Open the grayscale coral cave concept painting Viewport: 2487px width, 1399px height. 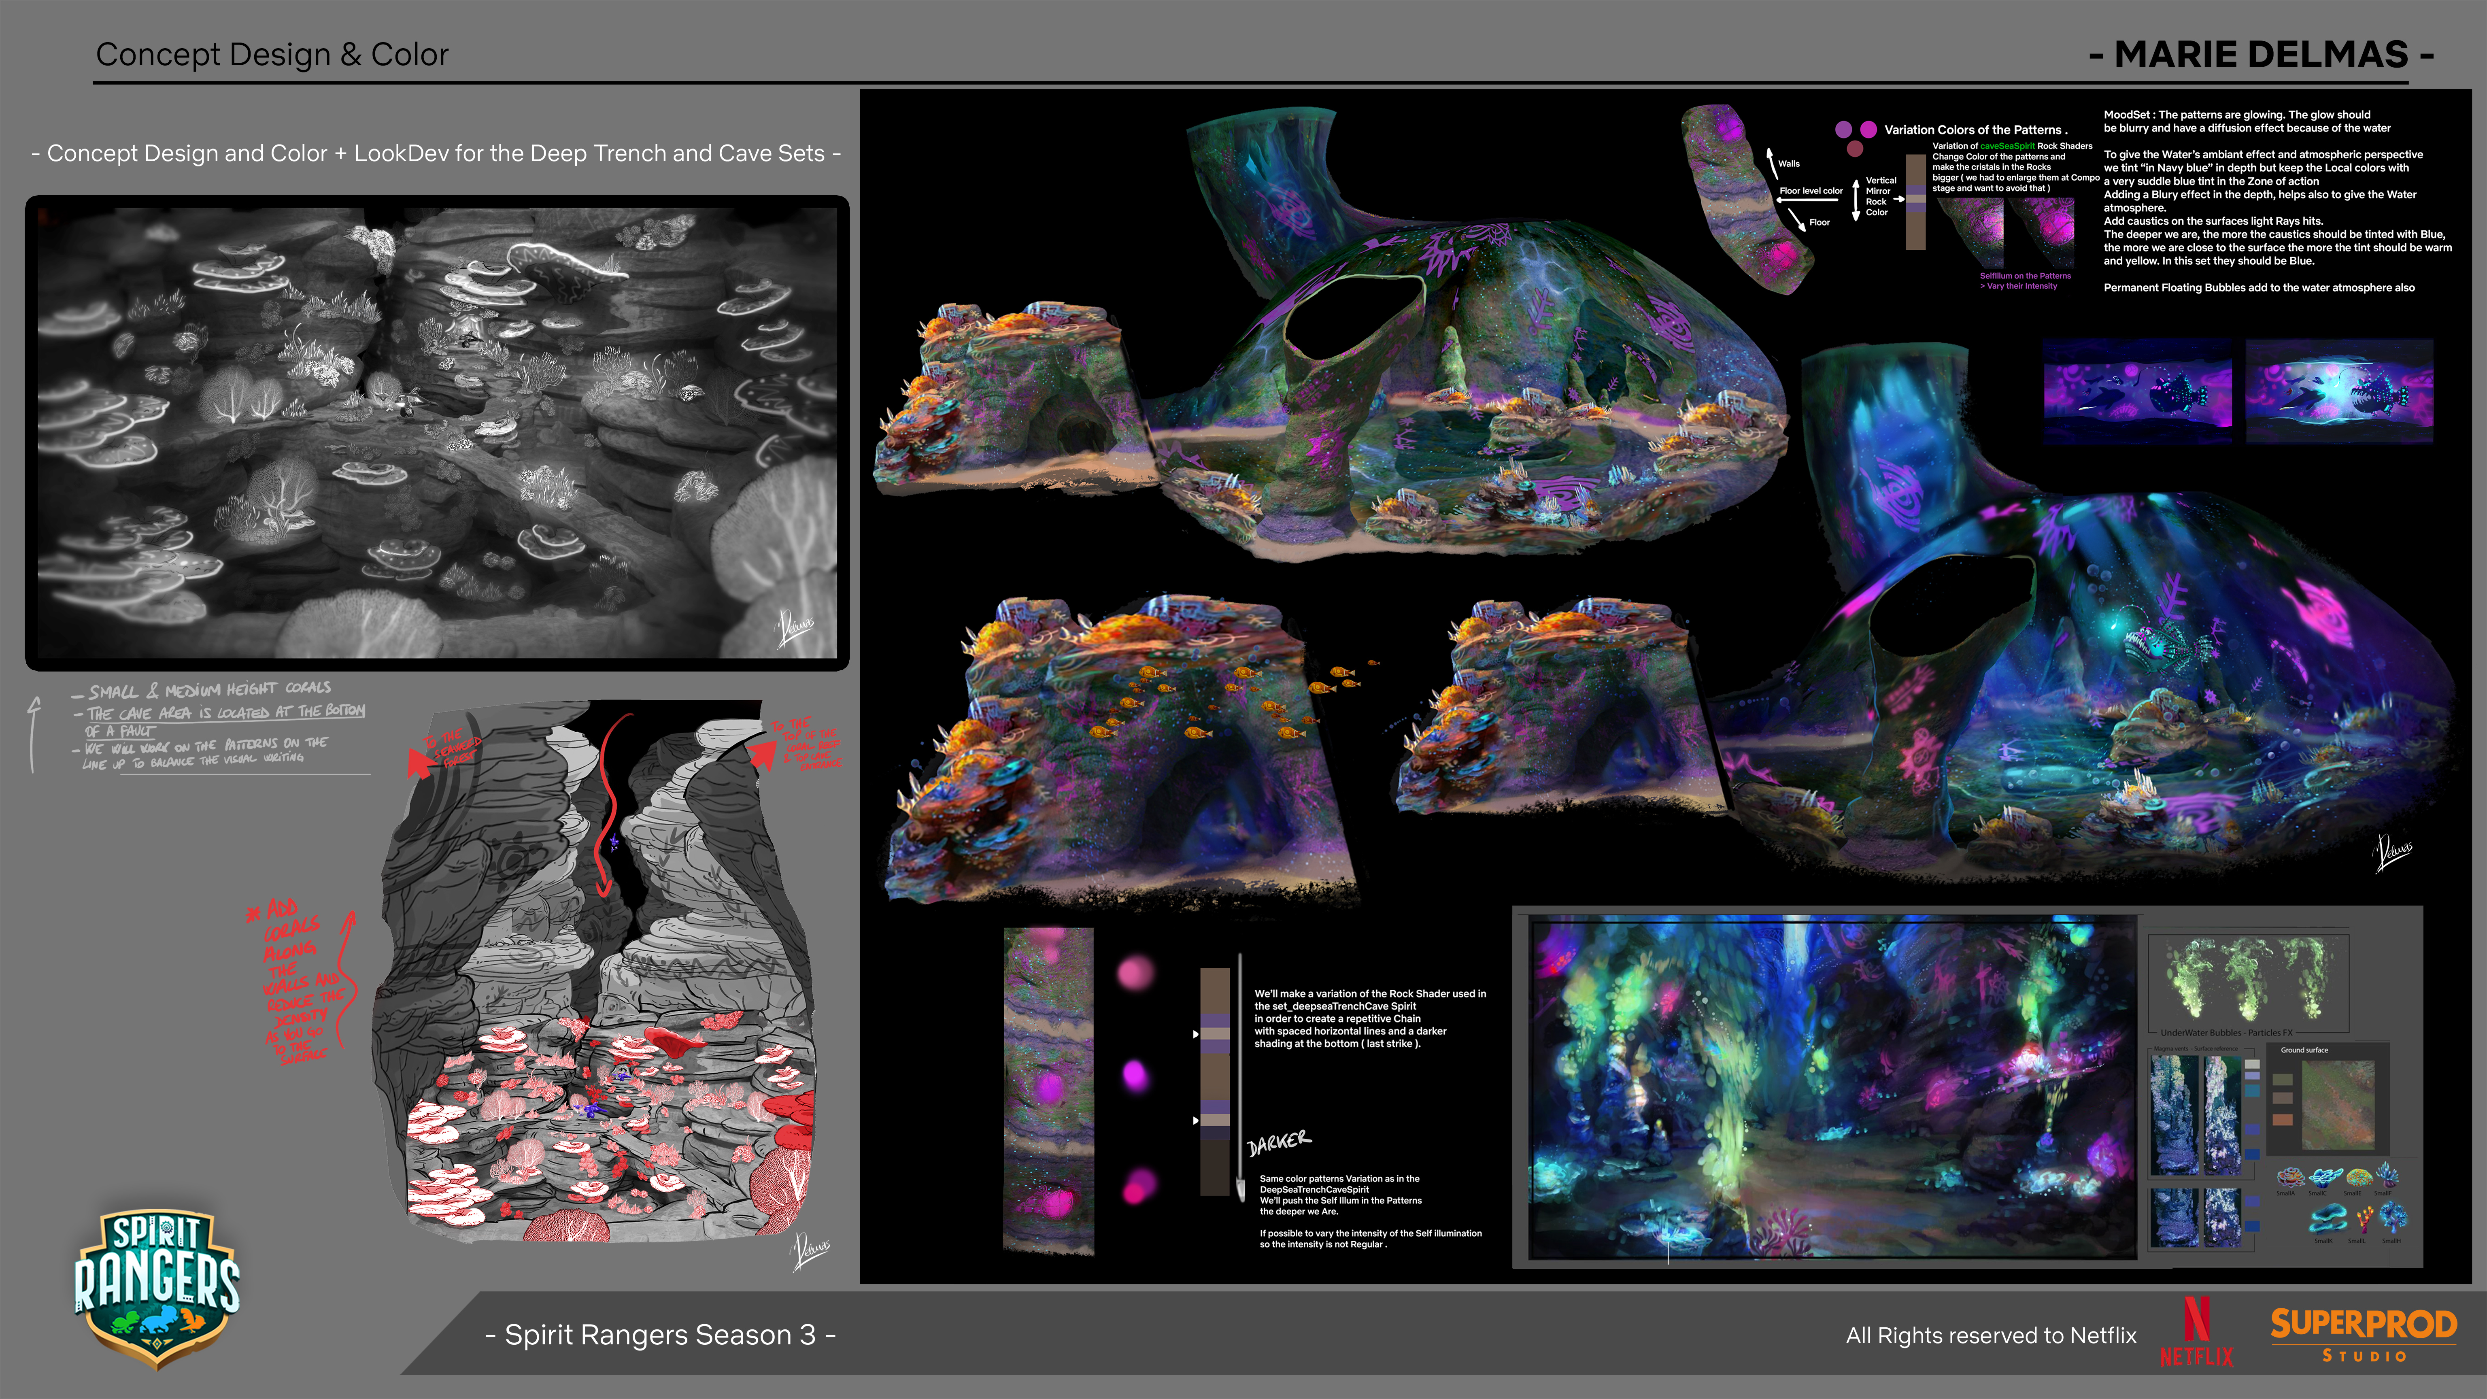437,433
